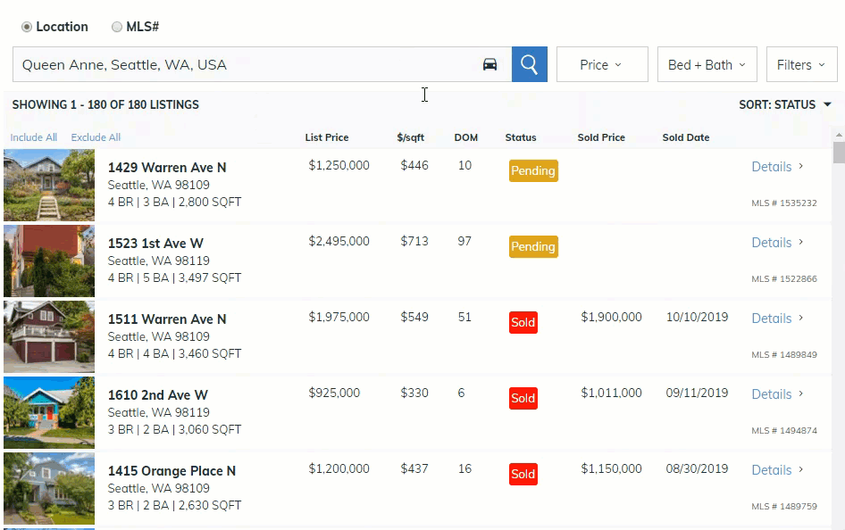Click the blue magnifying glass search button
The width and height of the screenshot is (845, 530).
[x=529, y=64]
